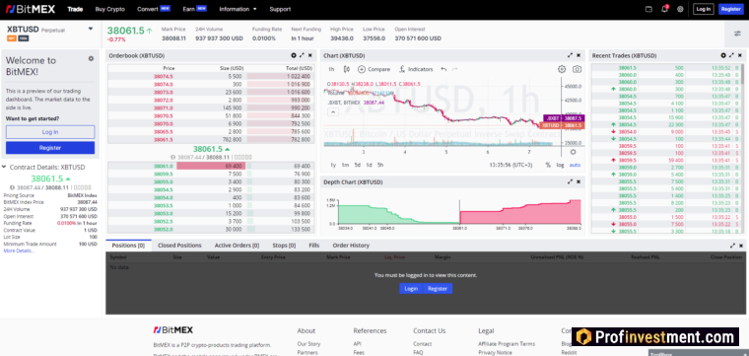The height and width of the screenshot is (356, 749).
Task: Undo the last chart action
Action: click(443, 69)
